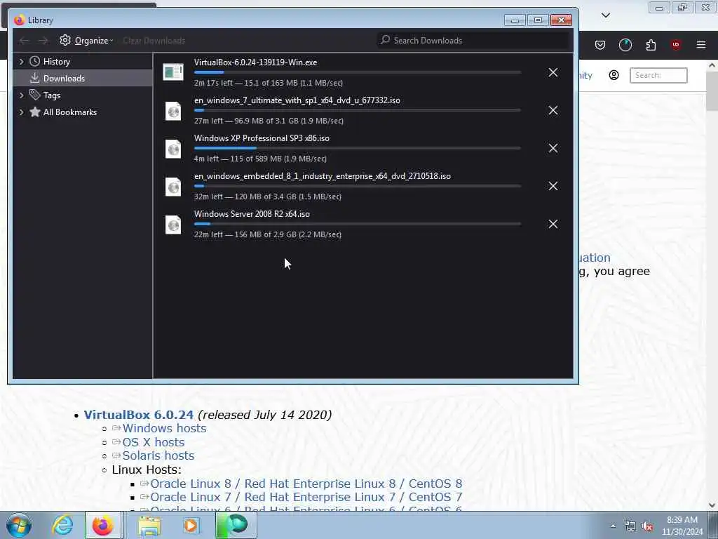Click the uBlock Origin toolbar icon
Screen dimensions: 718x539
(x=675, y=44)
